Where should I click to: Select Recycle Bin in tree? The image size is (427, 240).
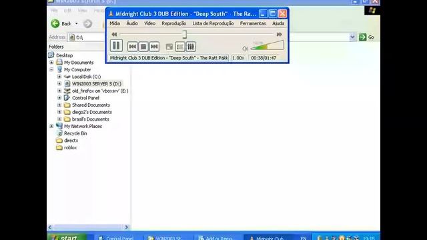point(75,133)
